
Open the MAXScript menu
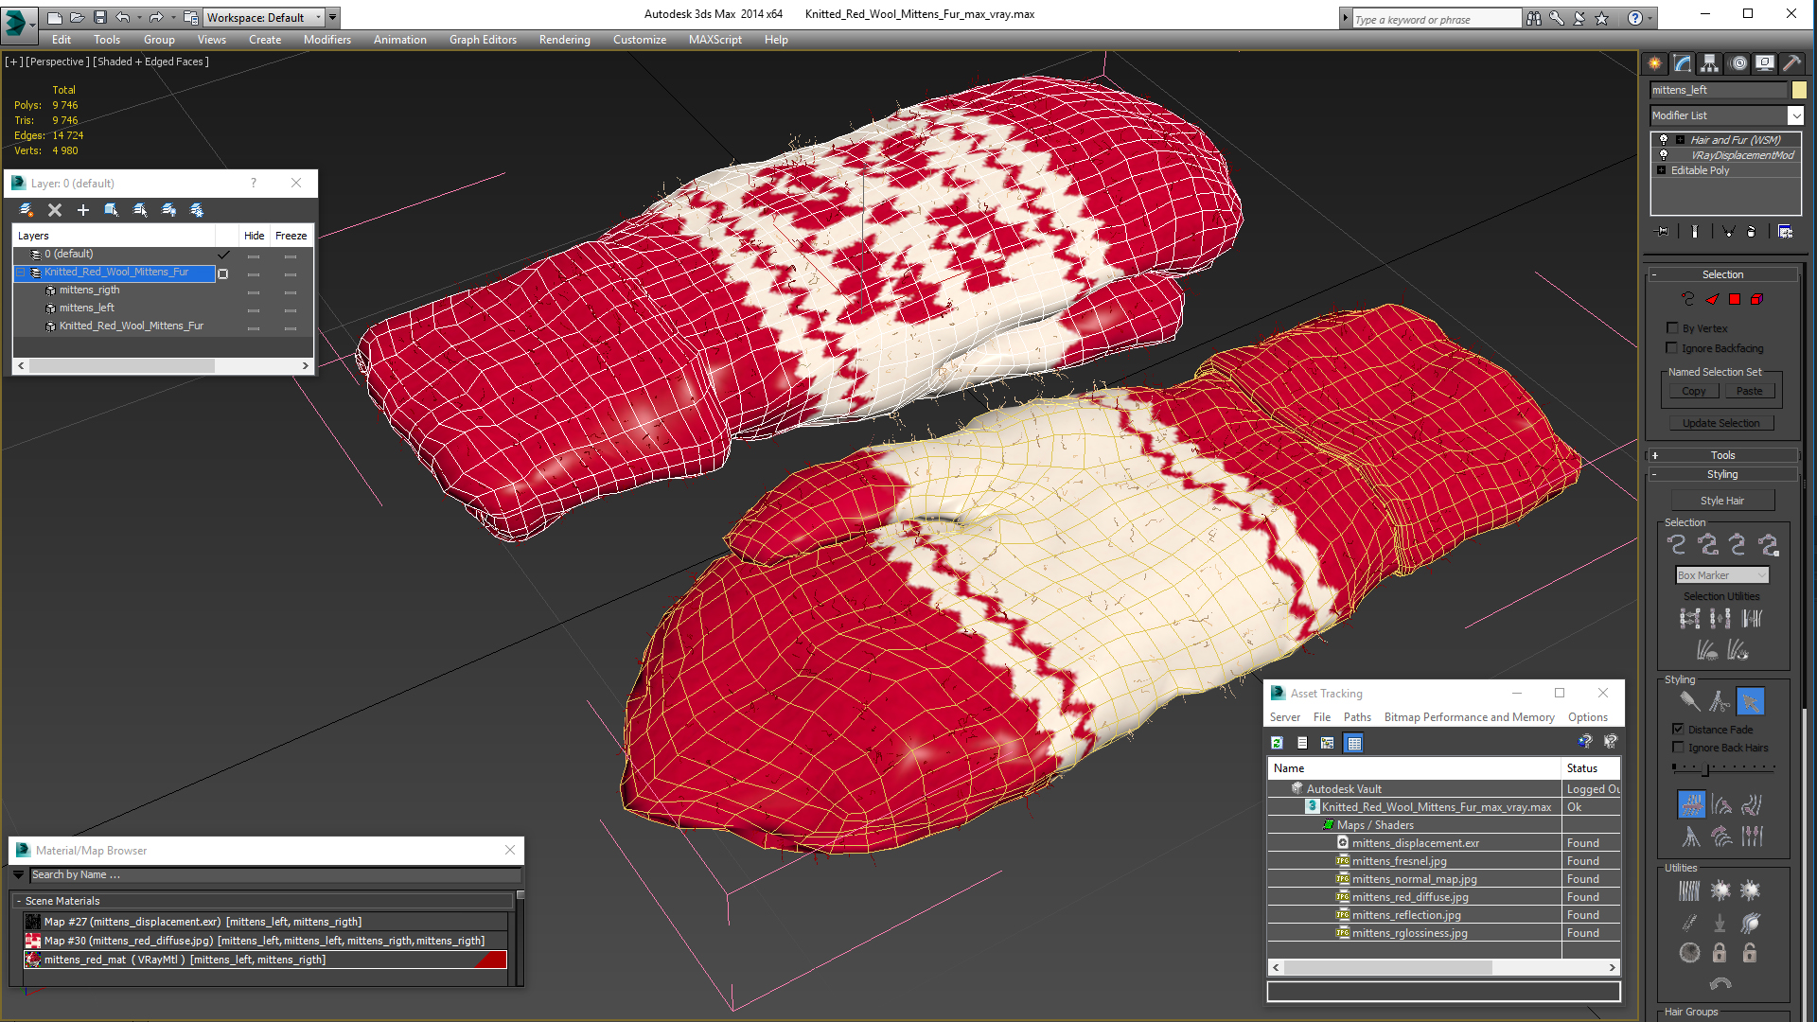(714, 40)
